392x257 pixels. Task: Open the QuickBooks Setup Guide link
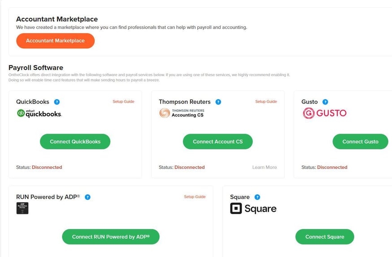pyautogui.click(x=123, y=102)
